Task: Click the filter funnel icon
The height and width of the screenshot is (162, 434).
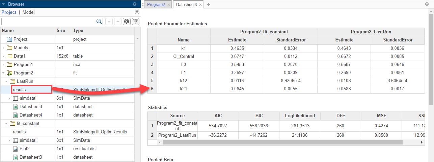Action: pos(135,22)
